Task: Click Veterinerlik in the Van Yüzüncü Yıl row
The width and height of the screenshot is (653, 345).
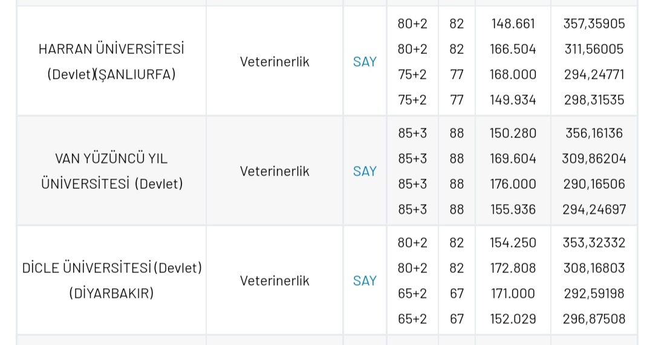Action: click(x=275, y=171)
